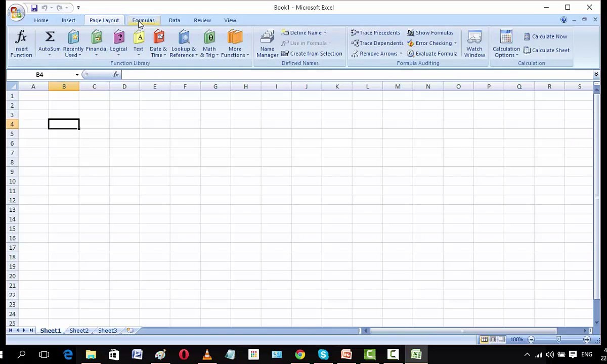Click Trace Precedents

click(375, 33)
